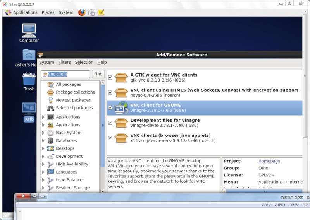
Task: Open the Package collections entry
Action: click(x=75, y=92)
